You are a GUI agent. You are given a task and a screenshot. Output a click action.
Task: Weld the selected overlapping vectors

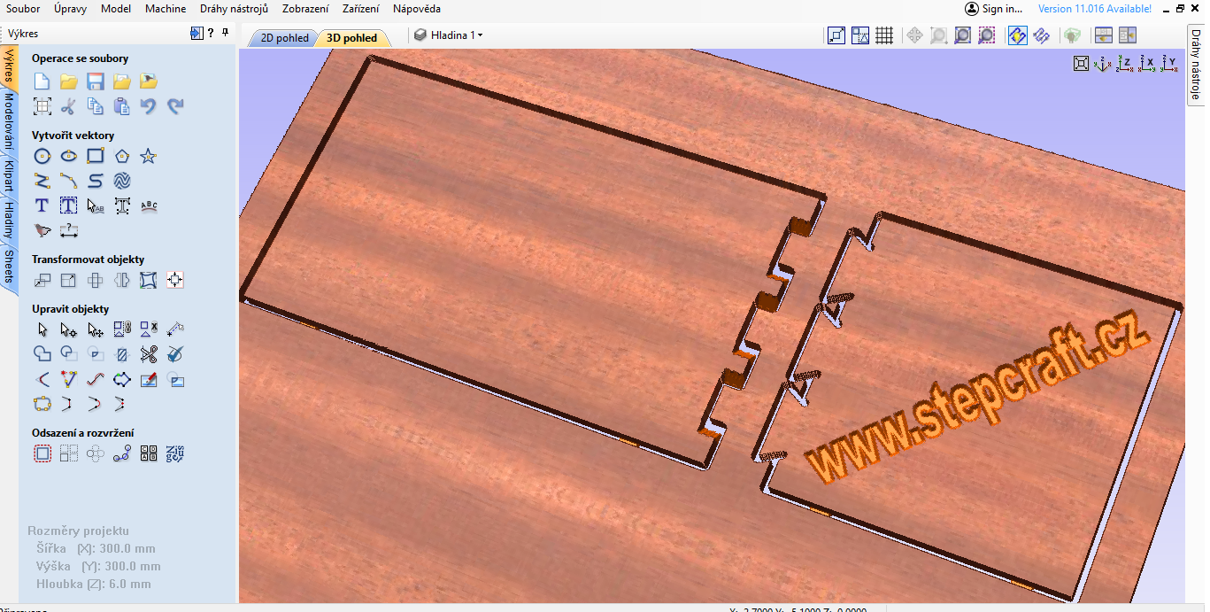pos(42,355)
